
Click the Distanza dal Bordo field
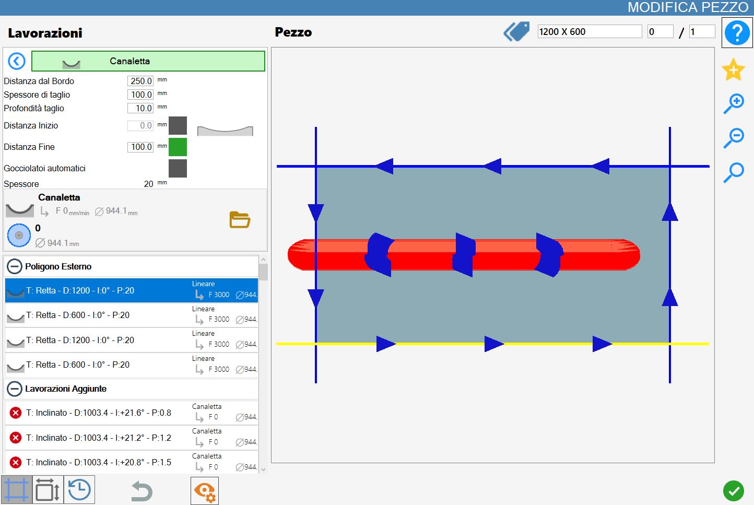coord(140,81)
